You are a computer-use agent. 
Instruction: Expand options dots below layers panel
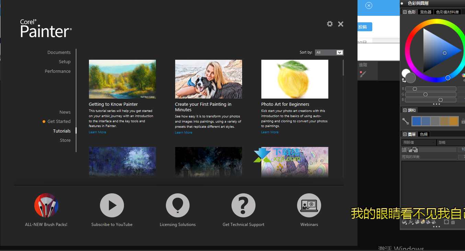pyautogui.click(x=436, y=227)
